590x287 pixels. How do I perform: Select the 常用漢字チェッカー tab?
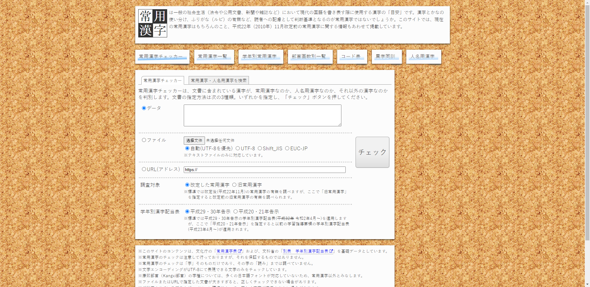coord(163,80)
